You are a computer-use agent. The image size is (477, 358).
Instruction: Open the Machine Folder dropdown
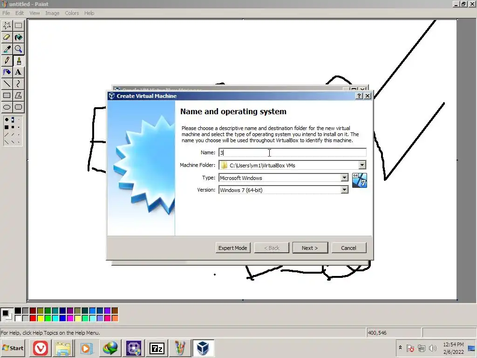point(362,165)
